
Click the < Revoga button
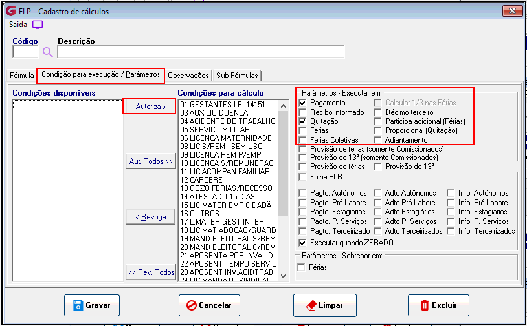coord(151,217)
